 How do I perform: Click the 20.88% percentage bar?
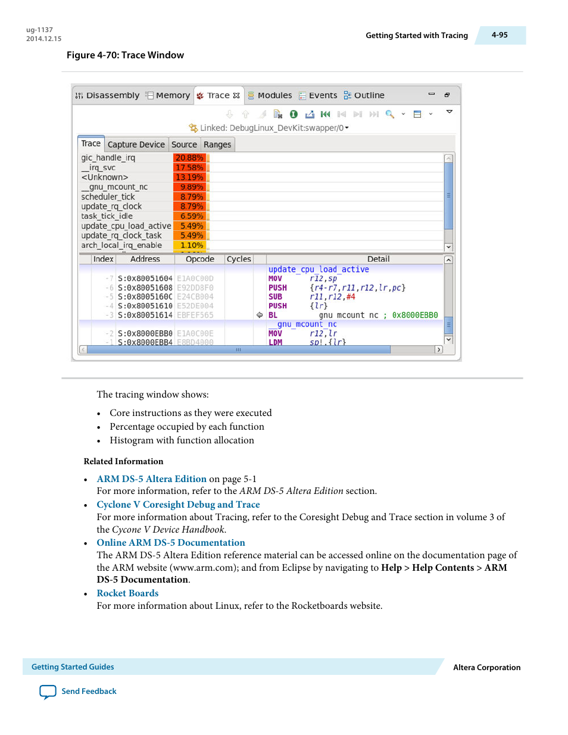click(189, 158)
